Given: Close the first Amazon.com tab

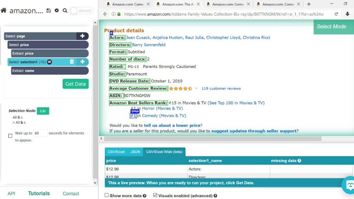Looking at the screenshot, I should point(148,4).
